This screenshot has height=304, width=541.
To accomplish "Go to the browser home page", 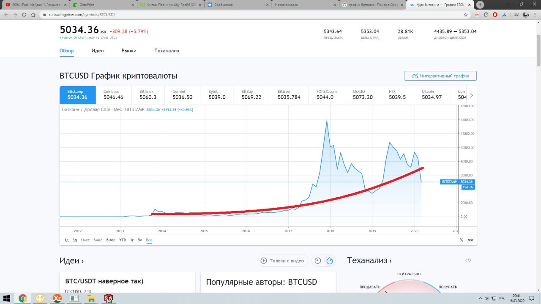I will 33,14.
